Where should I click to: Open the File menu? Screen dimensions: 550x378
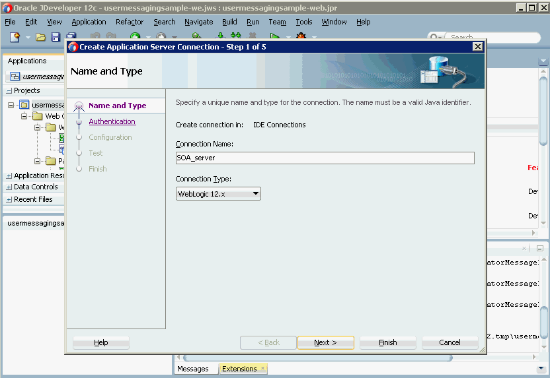(x=10, y=22)
